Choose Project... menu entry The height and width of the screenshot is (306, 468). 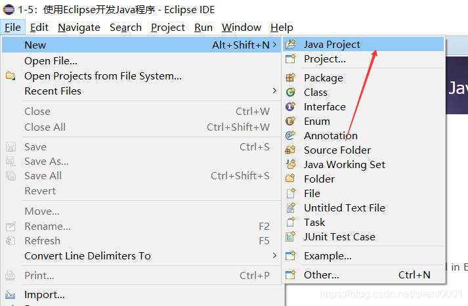pos(363,59)
